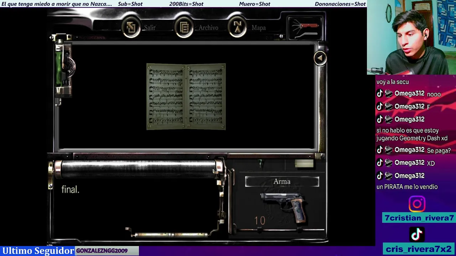Click chat message 'voy a la secu'
The height and width of the screenshot is (256, 456).
tap(393, 82)
